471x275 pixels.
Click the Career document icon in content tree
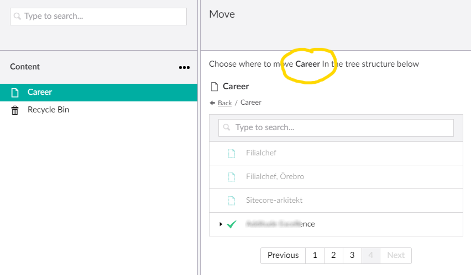[15, 93]
